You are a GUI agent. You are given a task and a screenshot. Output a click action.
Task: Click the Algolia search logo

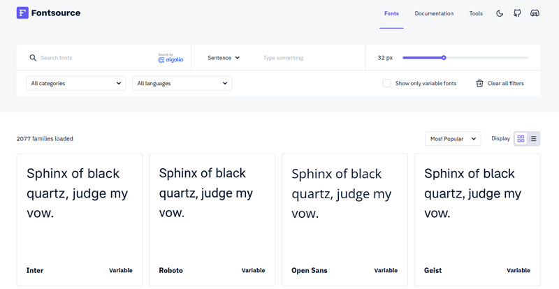point(170,59)
